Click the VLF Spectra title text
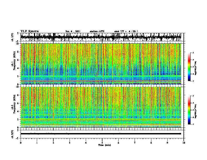Image resolution: width=207 pixels, height=160 pixels. (30, 31)
